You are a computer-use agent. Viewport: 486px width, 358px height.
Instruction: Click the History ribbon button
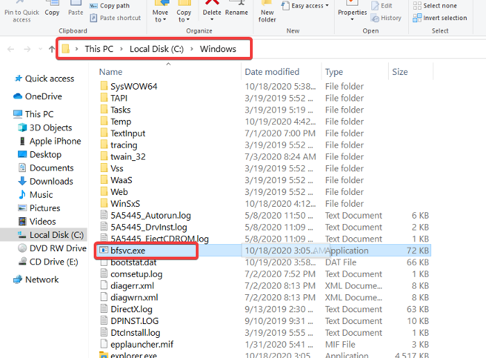pyautogui.click(x=386, y=18)
